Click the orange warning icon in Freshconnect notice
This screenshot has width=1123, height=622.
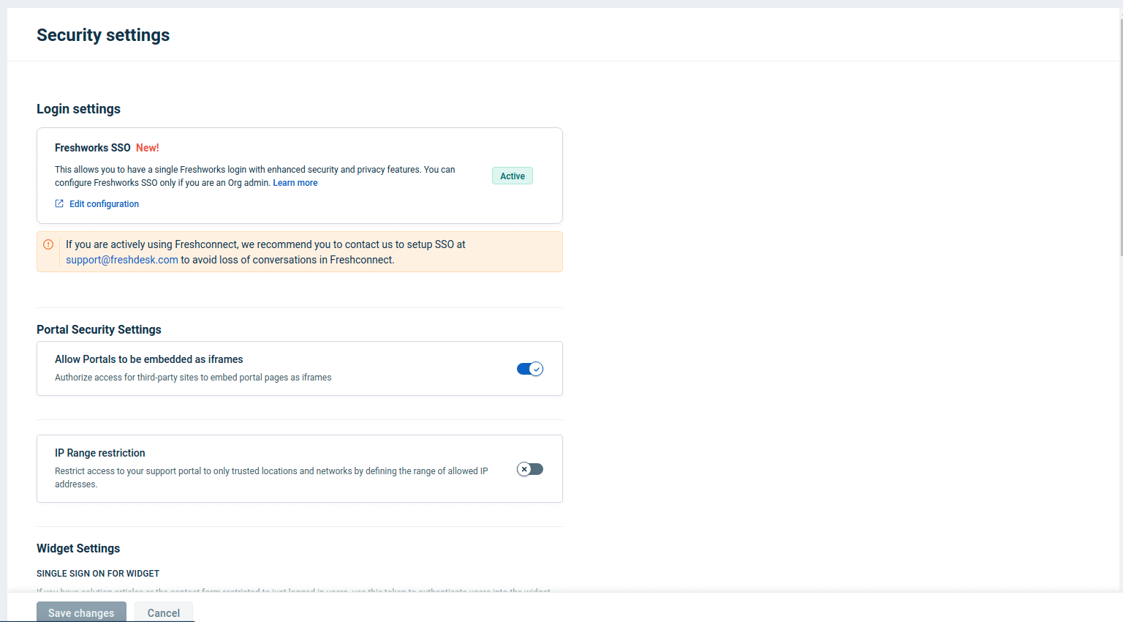(x=48, y=244)
